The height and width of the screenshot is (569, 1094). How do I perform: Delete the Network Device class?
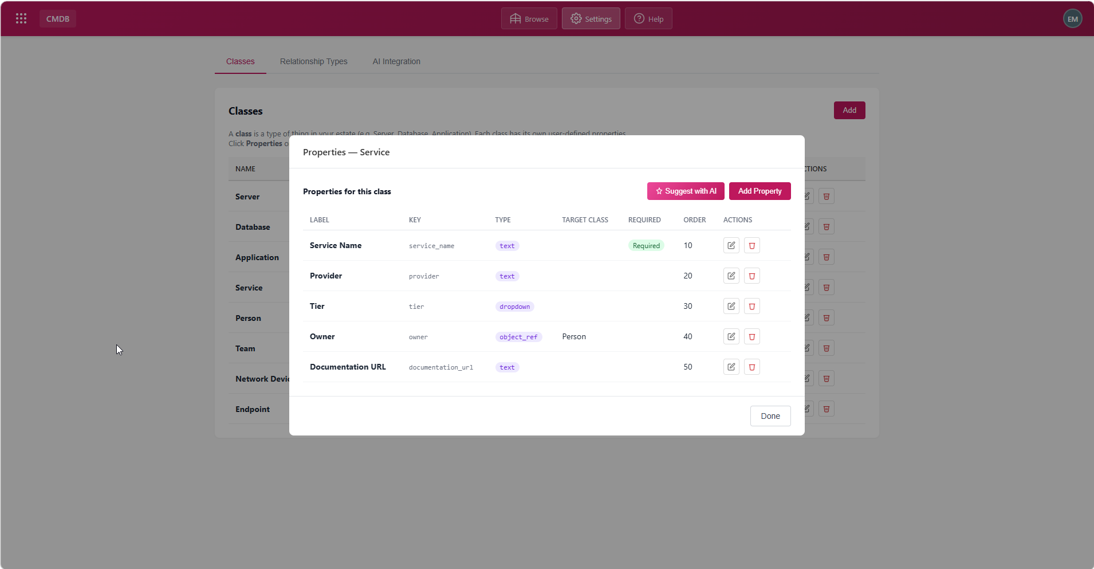827,378
